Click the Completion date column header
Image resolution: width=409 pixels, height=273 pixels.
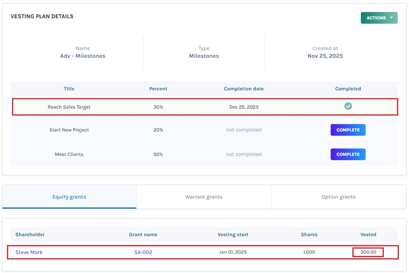243,89
